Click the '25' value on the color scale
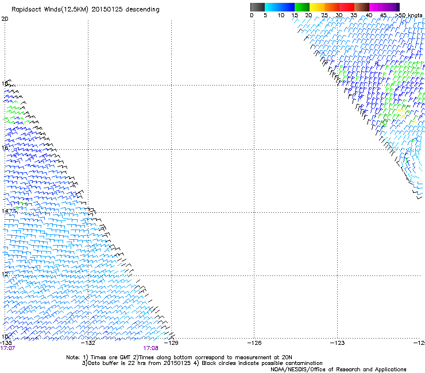The height and width of the screenshot is (373, 425). pos(324,15)
